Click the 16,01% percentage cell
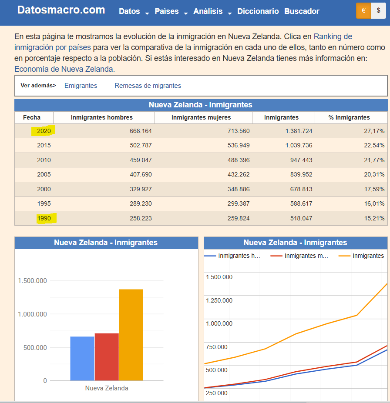The image size is (390, 403). click(374, 203)
